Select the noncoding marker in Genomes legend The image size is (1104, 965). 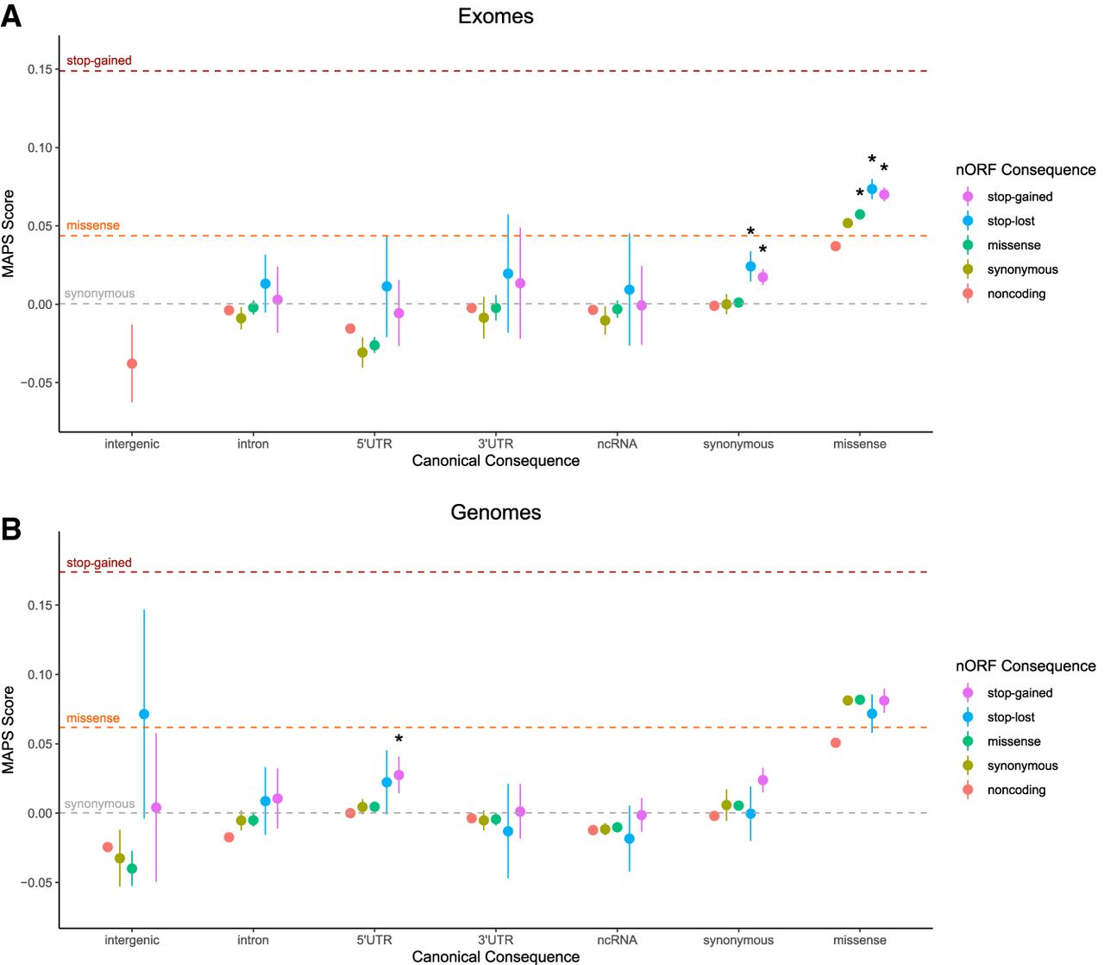[968, 790]
